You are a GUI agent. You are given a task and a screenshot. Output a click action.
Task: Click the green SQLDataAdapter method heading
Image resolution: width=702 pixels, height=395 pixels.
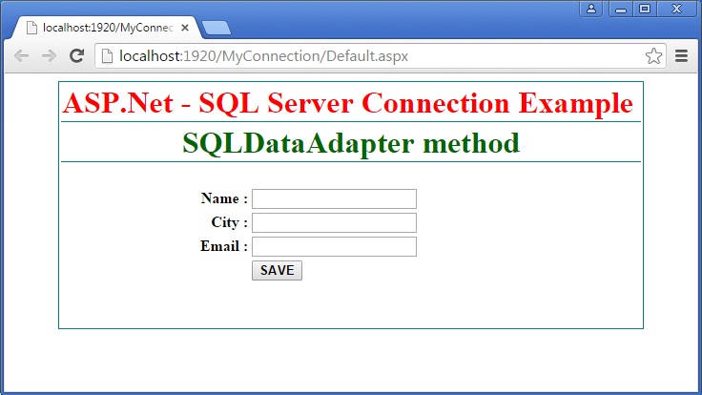tap(350, 144)
